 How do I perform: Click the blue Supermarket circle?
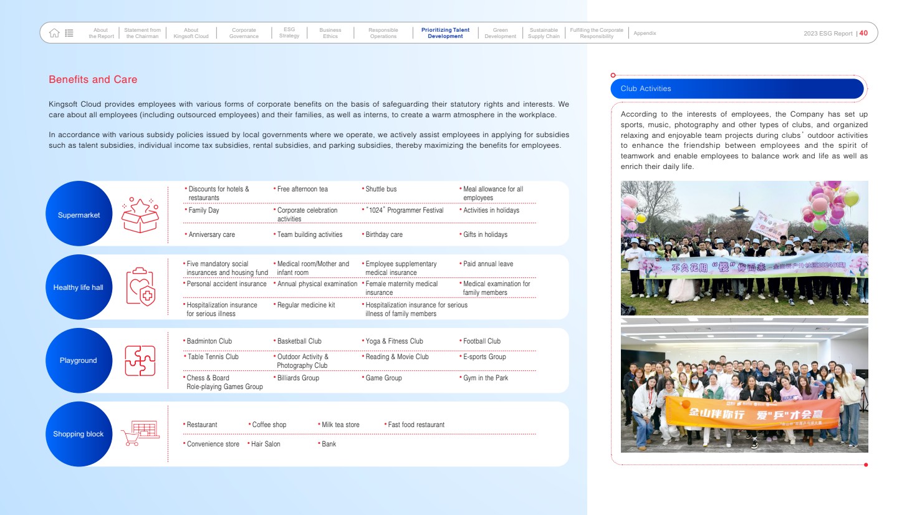(x=79, y=214)
